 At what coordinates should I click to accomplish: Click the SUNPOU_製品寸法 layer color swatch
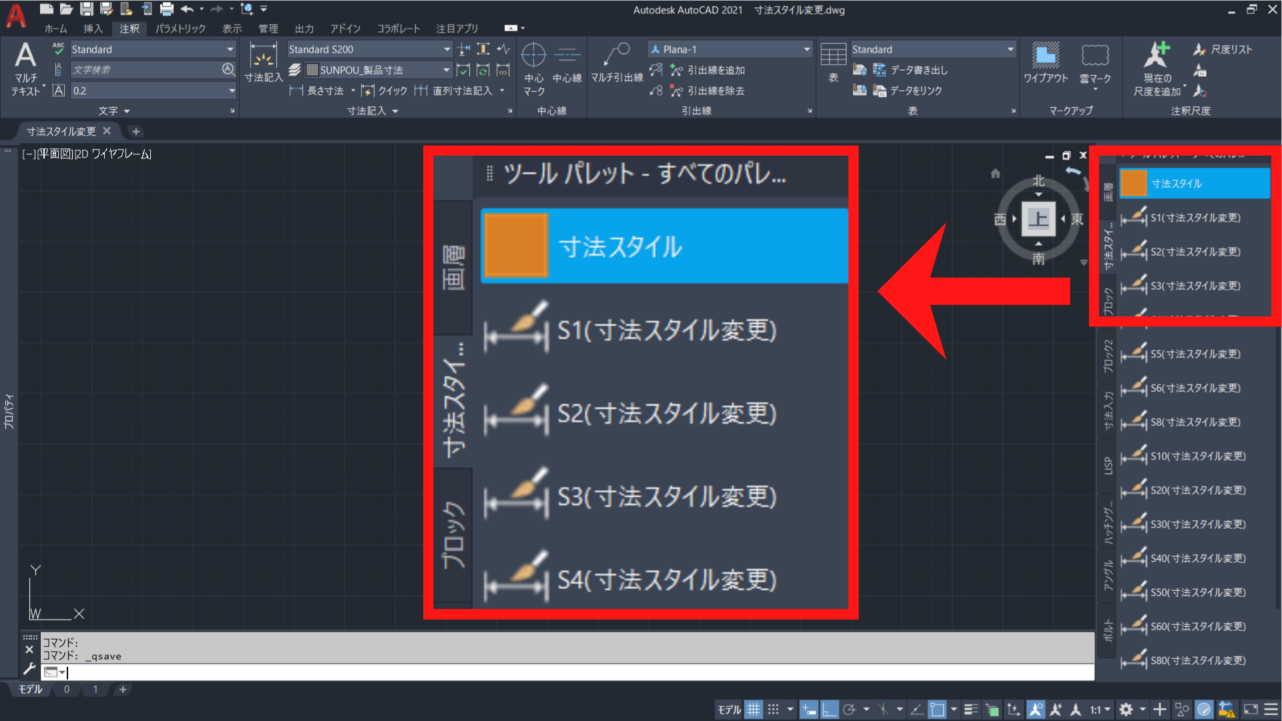tap(311, 69)
